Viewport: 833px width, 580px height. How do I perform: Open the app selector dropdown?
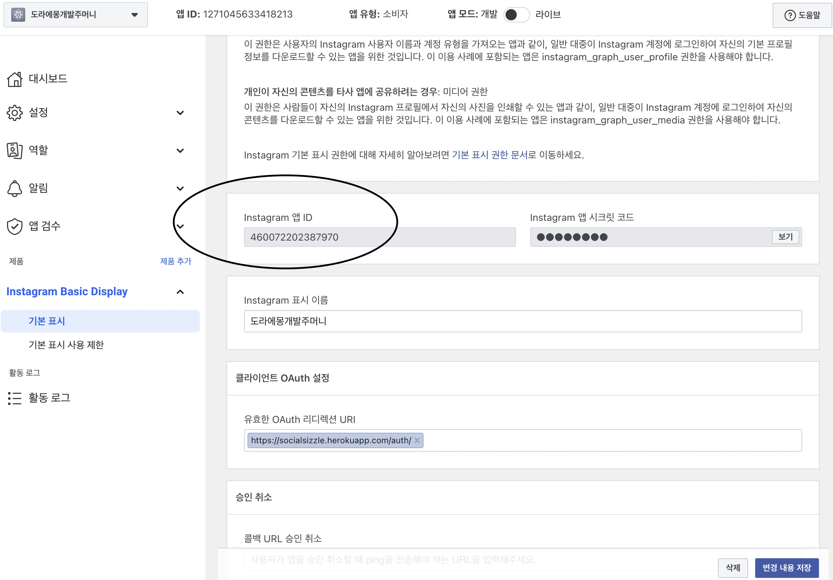(134, 14)
